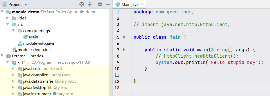
Task: Click the java.base library folder icon
Action: tap(20, 69)
